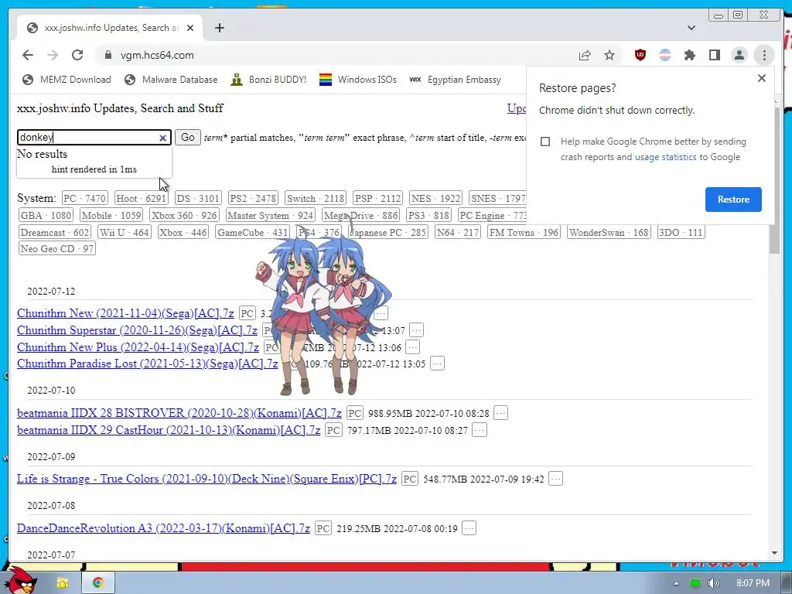Open Life is Strange True Colors link

coord(207,479)
